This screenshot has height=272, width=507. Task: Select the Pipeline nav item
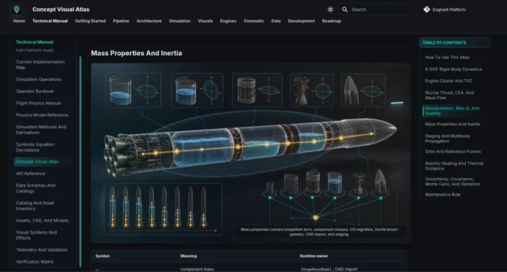click(121, 21)
